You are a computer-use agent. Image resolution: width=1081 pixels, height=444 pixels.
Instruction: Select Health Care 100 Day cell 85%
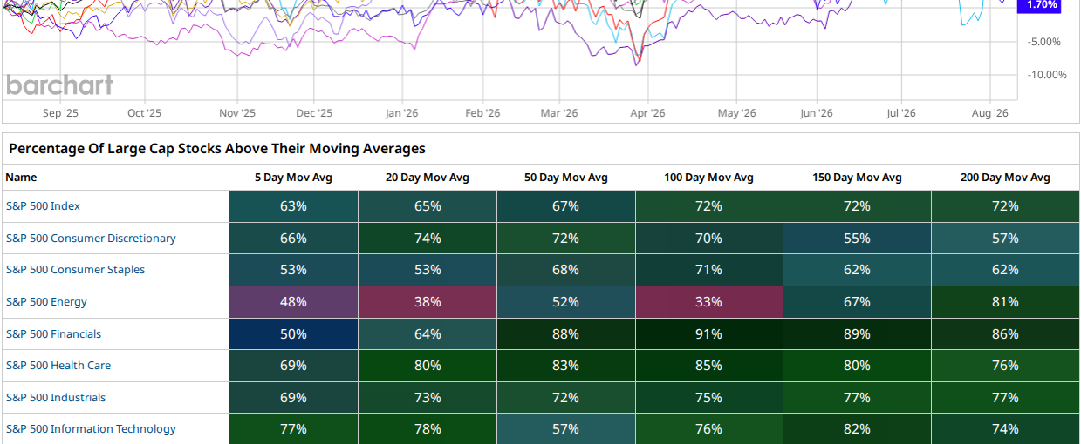point(708,366)
